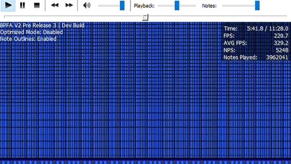Click 'BPFA V2 Pre Release 3 | Dev Build' text
The image size is (291, 164).
[42, 26]
